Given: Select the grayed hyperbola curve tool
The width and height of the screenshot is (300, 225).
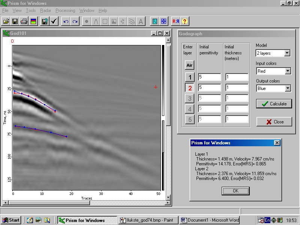Looking at the screenshot, I should (96, 21).
